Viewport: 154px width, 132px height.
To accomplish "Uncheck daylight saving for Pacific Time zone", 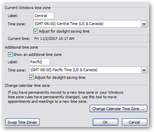I will tap(31, 77).
